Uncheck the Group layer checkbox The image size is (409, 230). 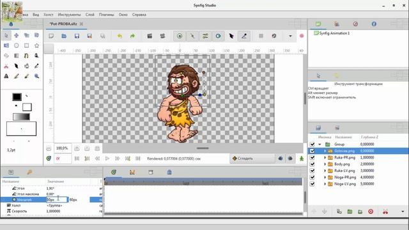click(x=312, y=144)
